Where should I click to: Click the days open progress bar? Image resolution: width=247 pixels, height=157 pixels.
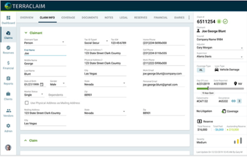click(220, 89)
